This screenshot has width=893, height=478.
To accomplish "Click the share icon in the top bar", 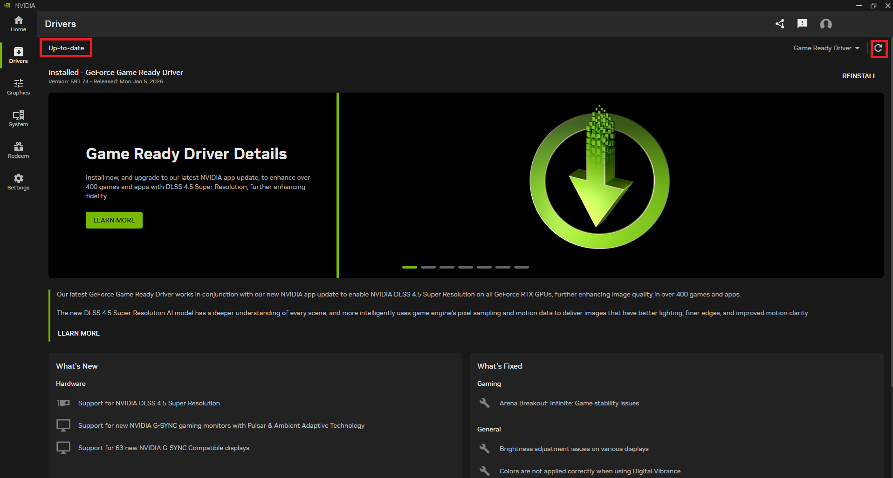I will point(780,24).
